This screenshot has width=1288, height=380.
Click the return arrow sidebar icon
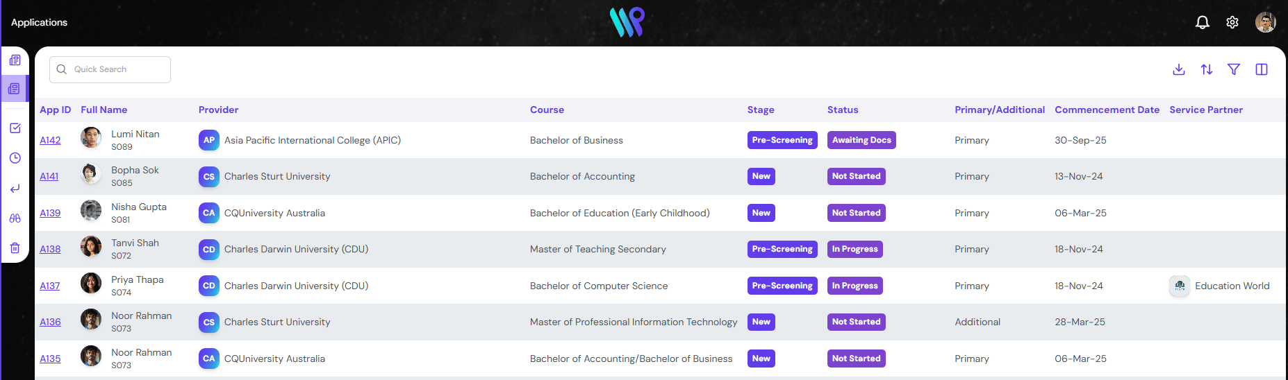pyautogui.click(x=15, y=188)
